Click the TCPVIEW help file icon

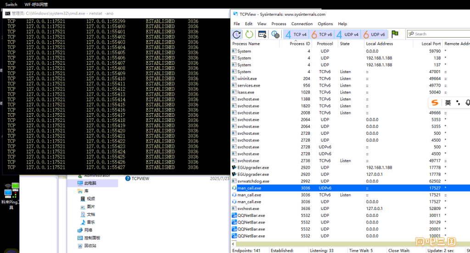(128, 178)
